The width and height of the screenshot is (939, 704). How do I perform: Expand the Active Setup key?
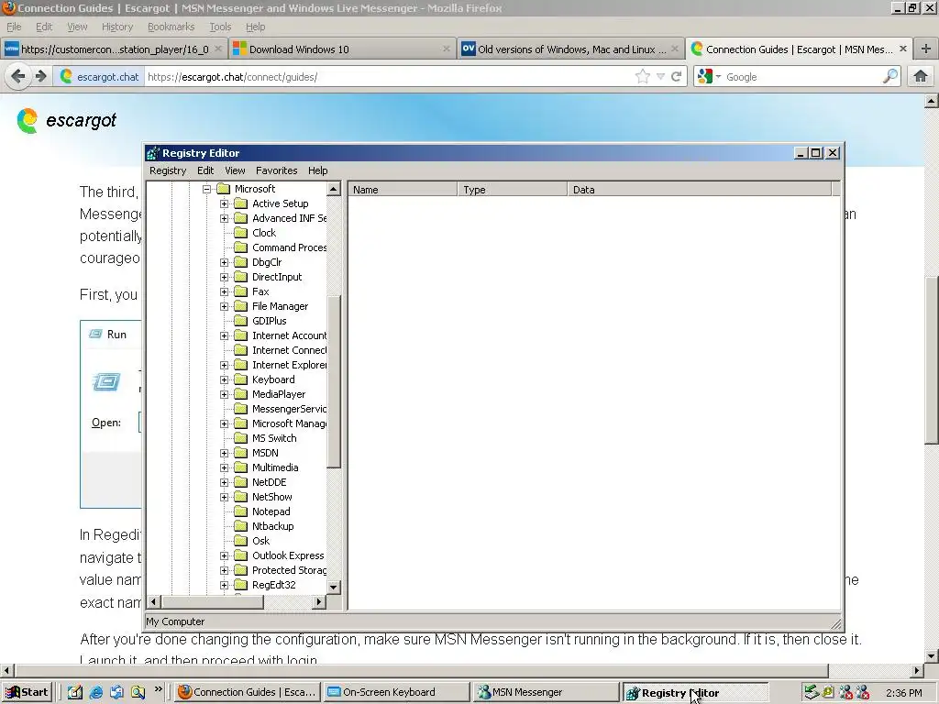coord(224,203)
